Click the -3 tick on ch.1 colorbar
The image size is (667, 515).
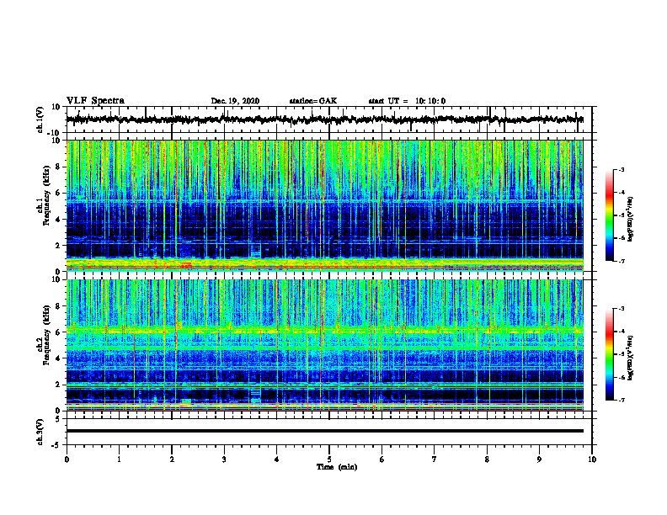click(x=621, y=169)
